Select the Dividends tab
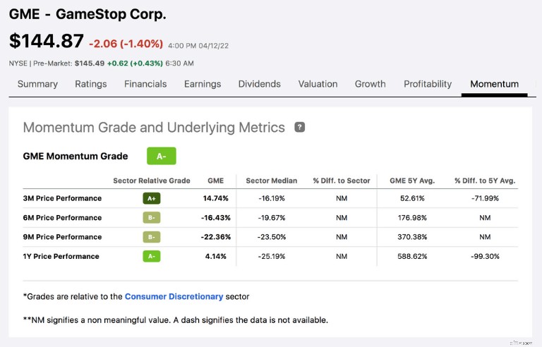The width and height of the screenshot is (542, 347). tap(260, 84)
